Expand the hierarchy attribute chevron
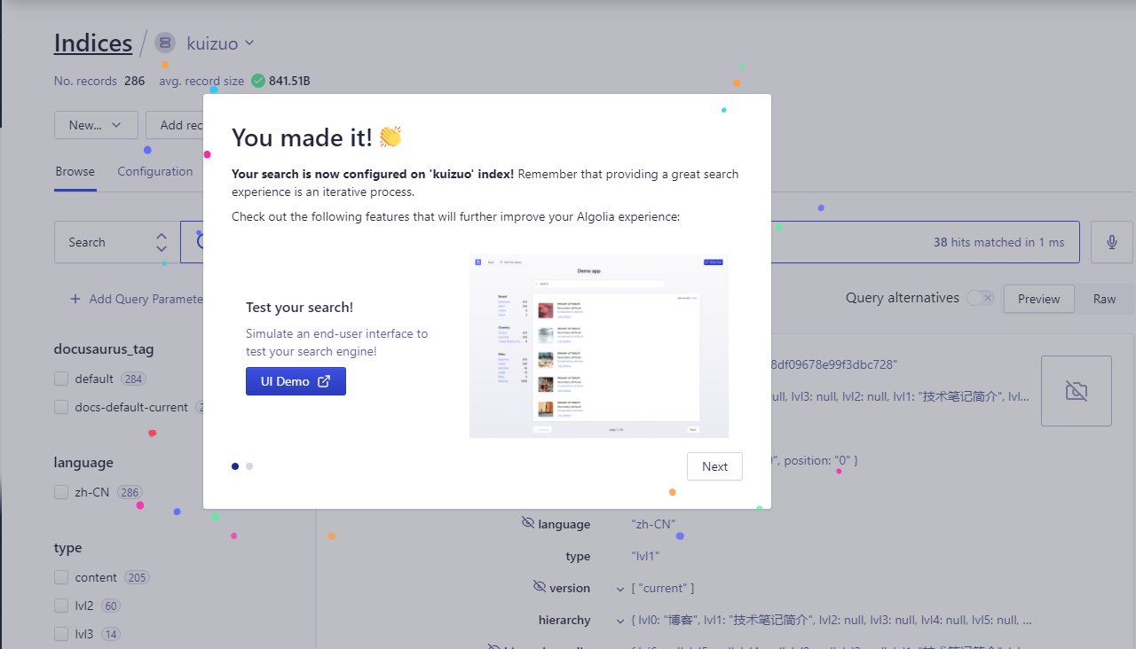 (620, 620)
